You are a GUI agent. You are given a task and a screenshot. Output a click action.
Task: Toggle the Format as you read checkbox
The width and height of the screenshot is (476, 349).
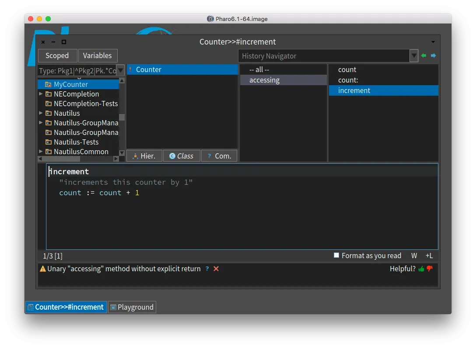coord(336,256)
